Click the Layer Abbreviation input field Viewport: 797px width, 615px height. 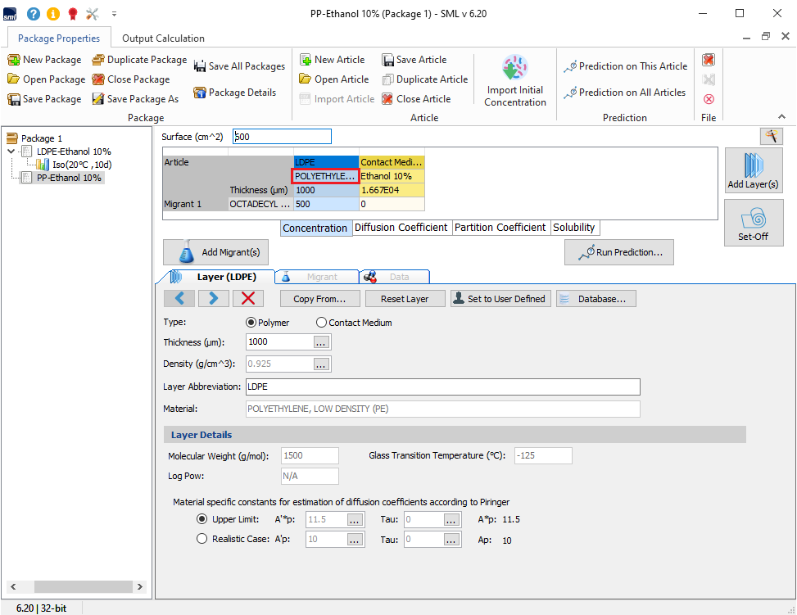point(442,387)
